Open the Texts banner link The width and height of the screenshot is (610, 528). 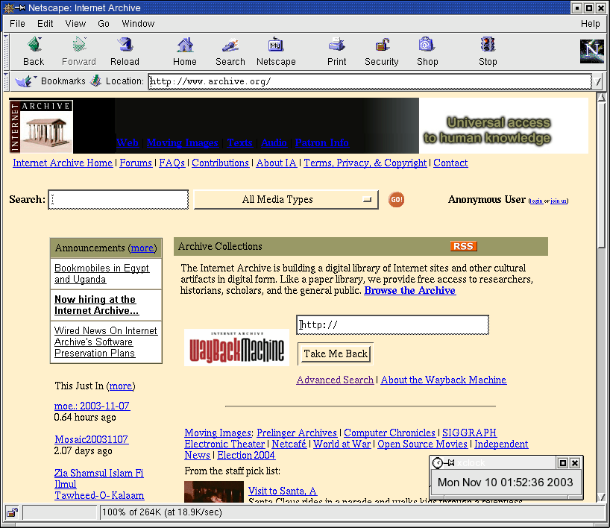pyautogui.click(x=239, y=142)
